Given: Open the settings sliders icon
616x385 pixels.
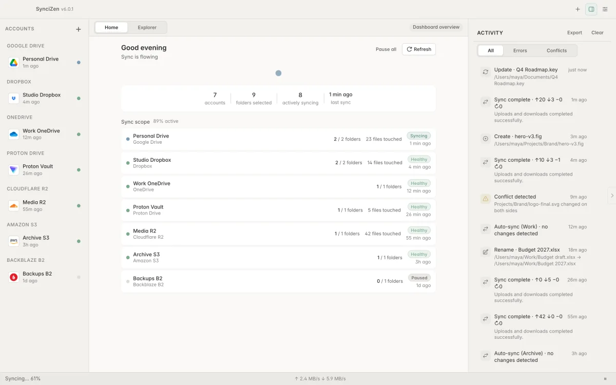Looking at the screenshot, I should click(x=605, y=9).
